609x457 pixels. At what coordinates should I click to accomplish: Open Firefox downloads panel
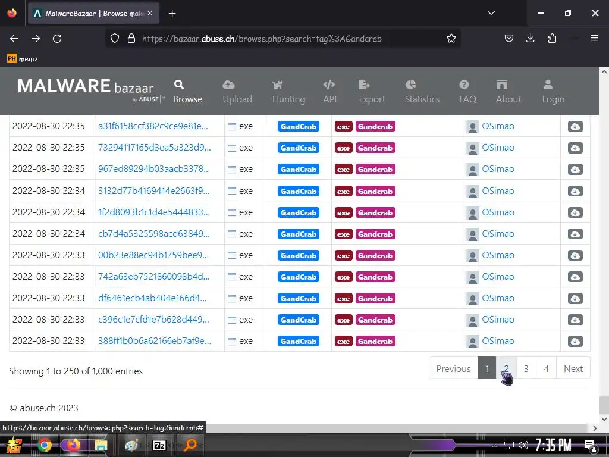[x=530, y=38]
